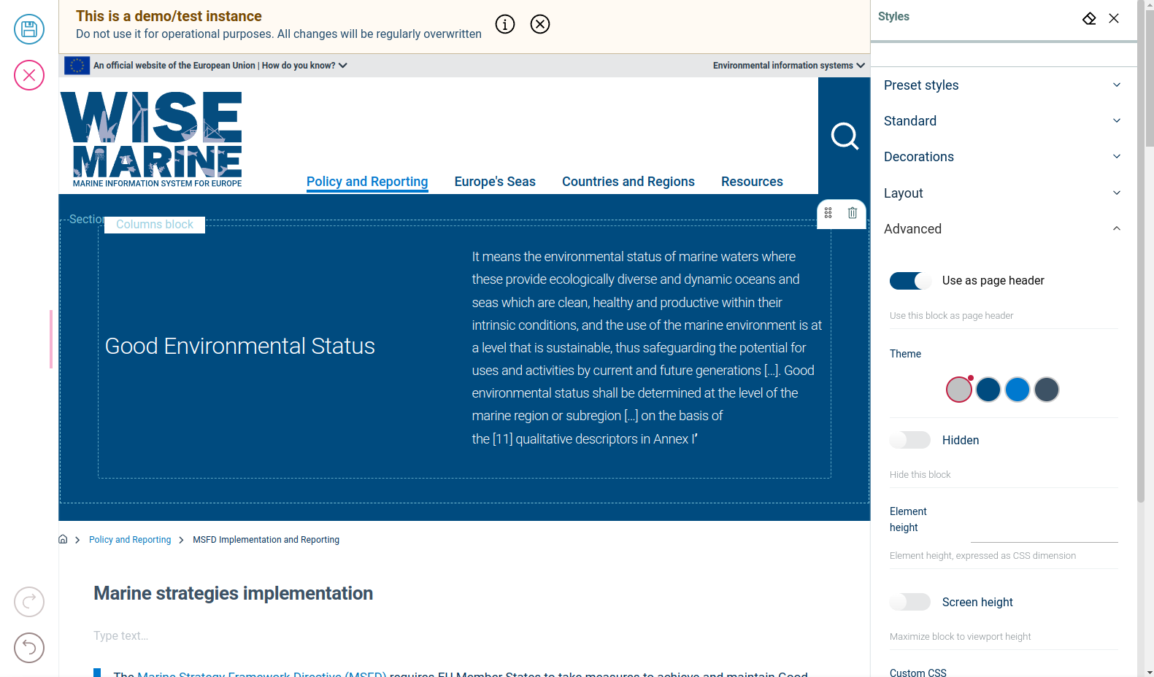Click the 'It means the environmental status' paragraph
1154x677 pixels.
[x=647, y=348]
